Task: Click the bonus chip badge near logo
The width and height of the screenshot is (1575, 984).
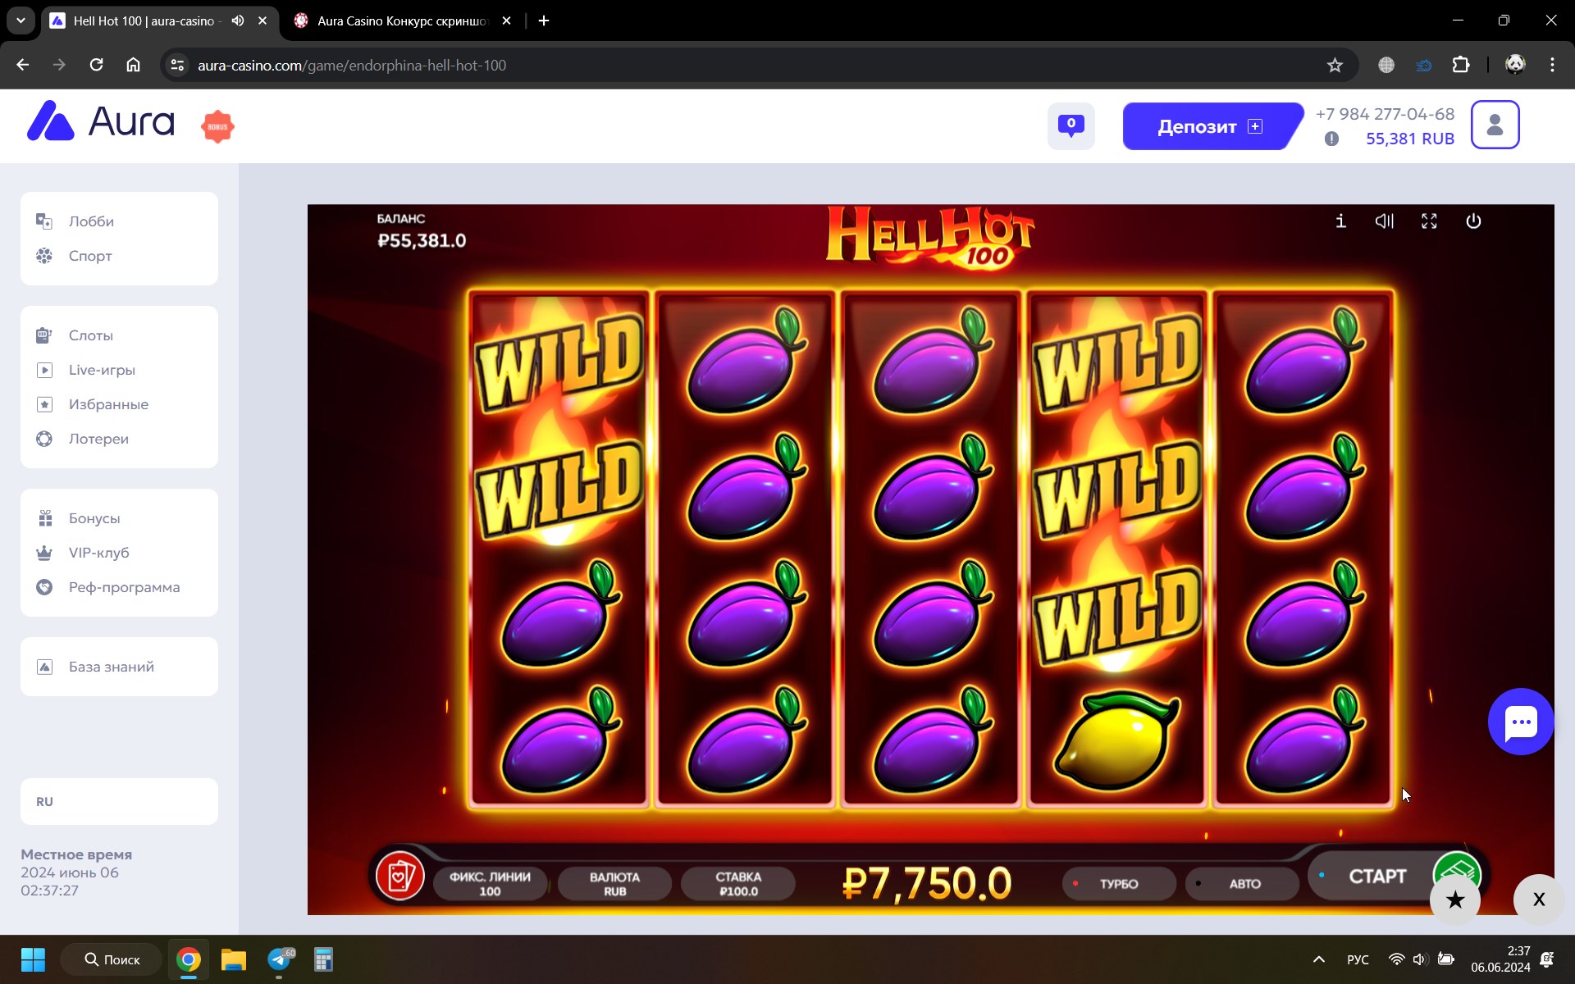Action: point(217,126)
